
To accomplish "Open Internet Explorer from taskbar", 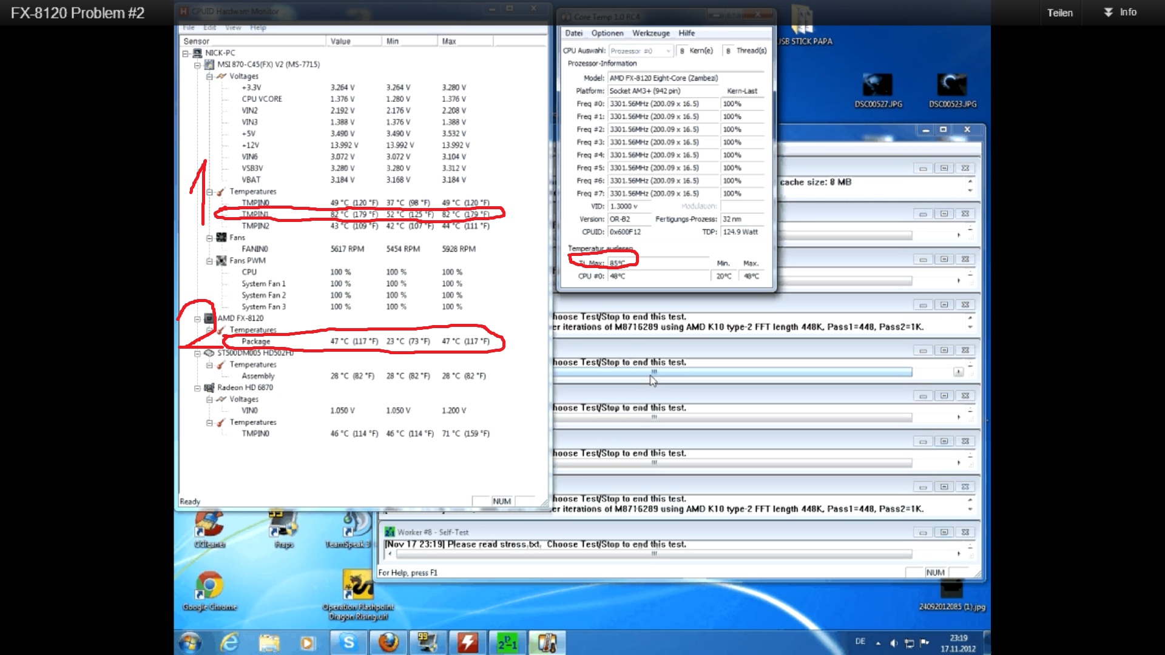I will coord(229,643).
